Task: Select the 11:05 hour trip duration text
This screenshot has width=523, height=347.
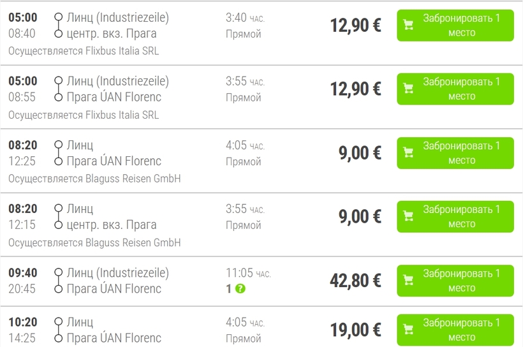Action: click(x=249, y=273)
